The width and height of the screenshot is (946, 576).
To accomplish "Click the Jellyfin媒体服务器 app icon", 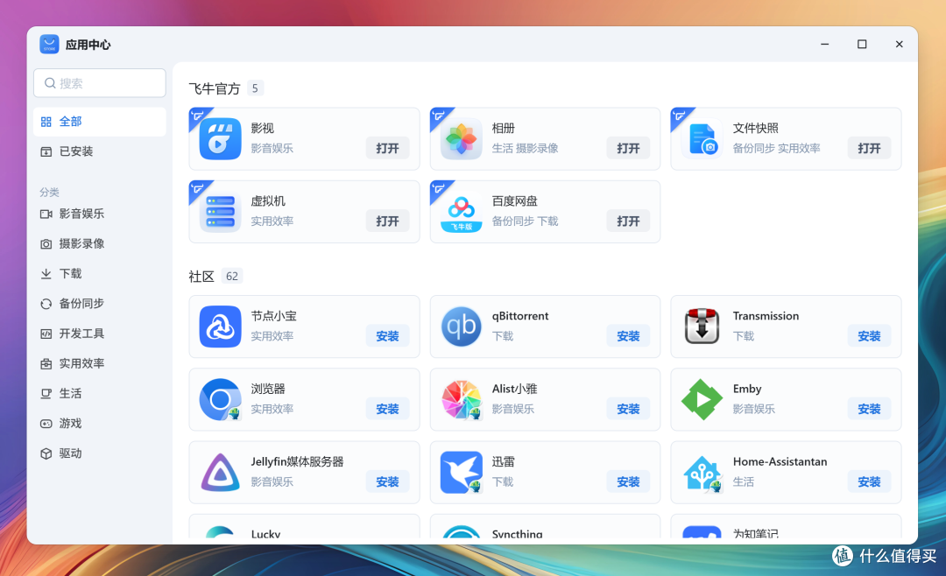I will click(x=220, y=472).
